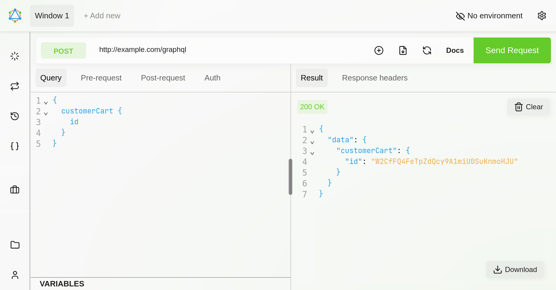
Task: Open settings with the gear icon
Action: (x=542, y=16)
